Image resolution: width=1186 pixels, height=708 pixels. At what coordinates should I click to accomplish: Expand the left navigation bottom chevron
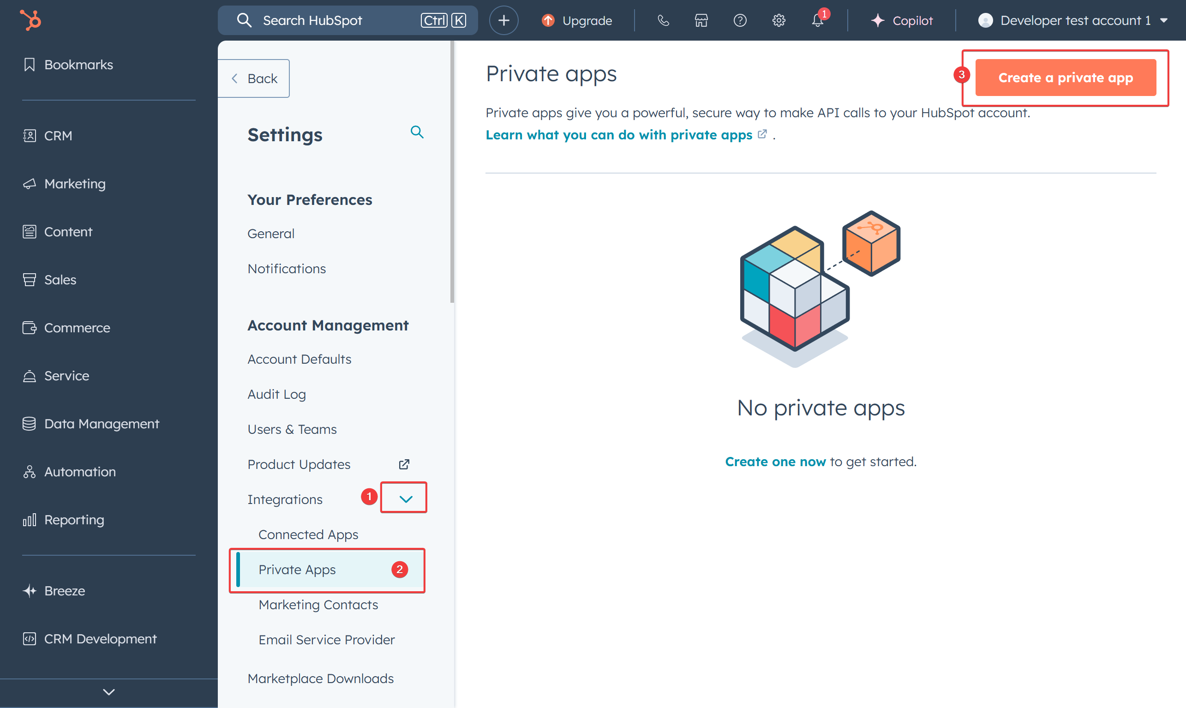click(x=109, y=692)
